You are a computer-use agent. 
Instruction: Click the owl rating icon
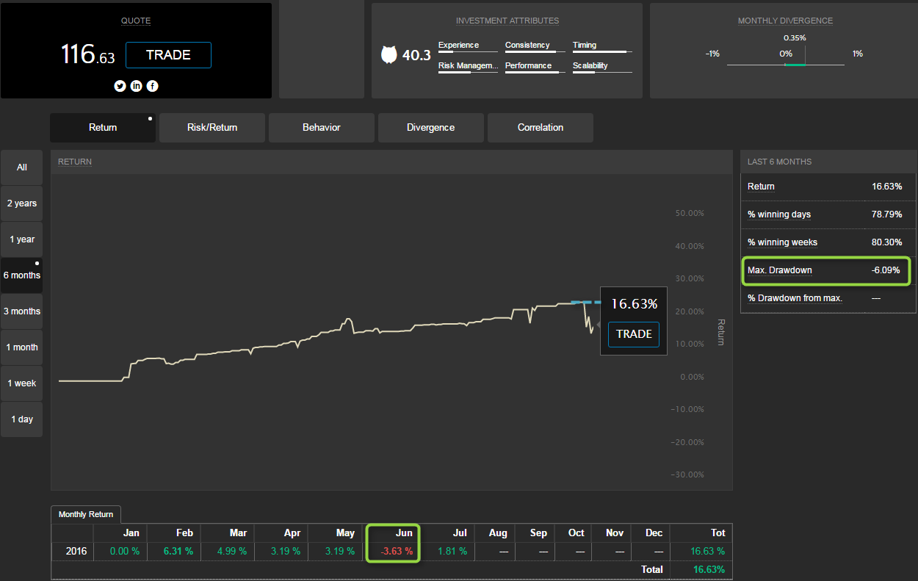(x=388, y=55)
